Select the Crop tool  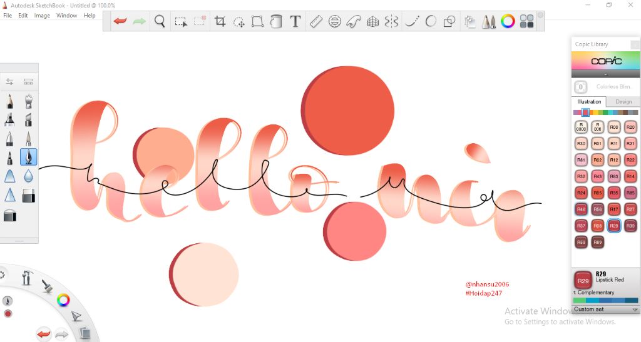coord(220,21)
